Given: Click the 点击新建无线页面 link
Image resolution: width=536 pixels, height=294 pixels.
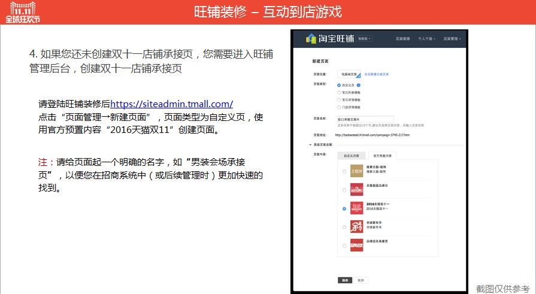Looking at the screenshot, I should coord(376,74).
